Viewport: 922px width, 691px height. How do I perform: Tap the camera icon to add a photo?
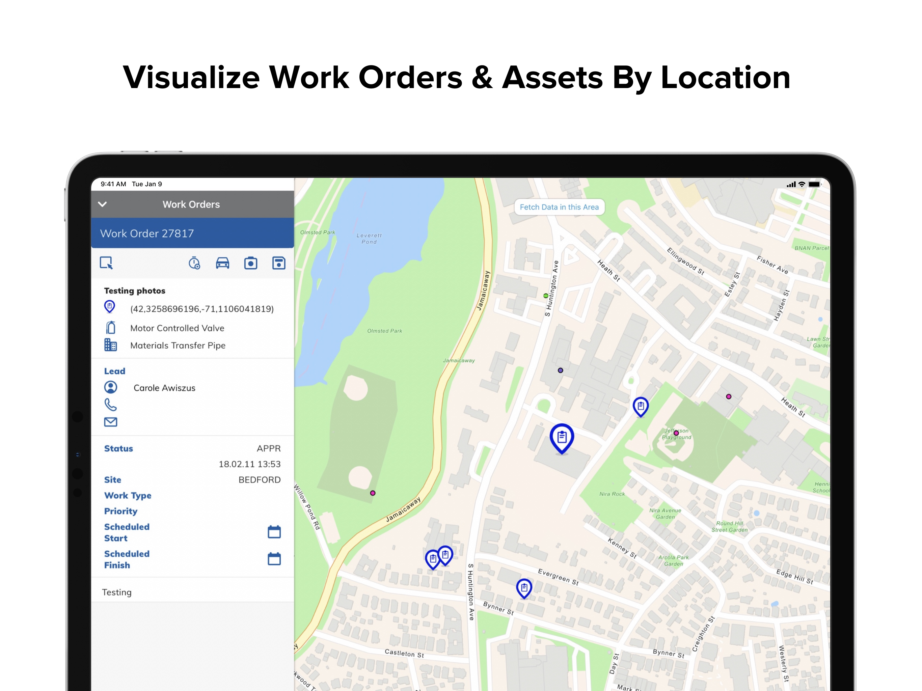(250, 263)
